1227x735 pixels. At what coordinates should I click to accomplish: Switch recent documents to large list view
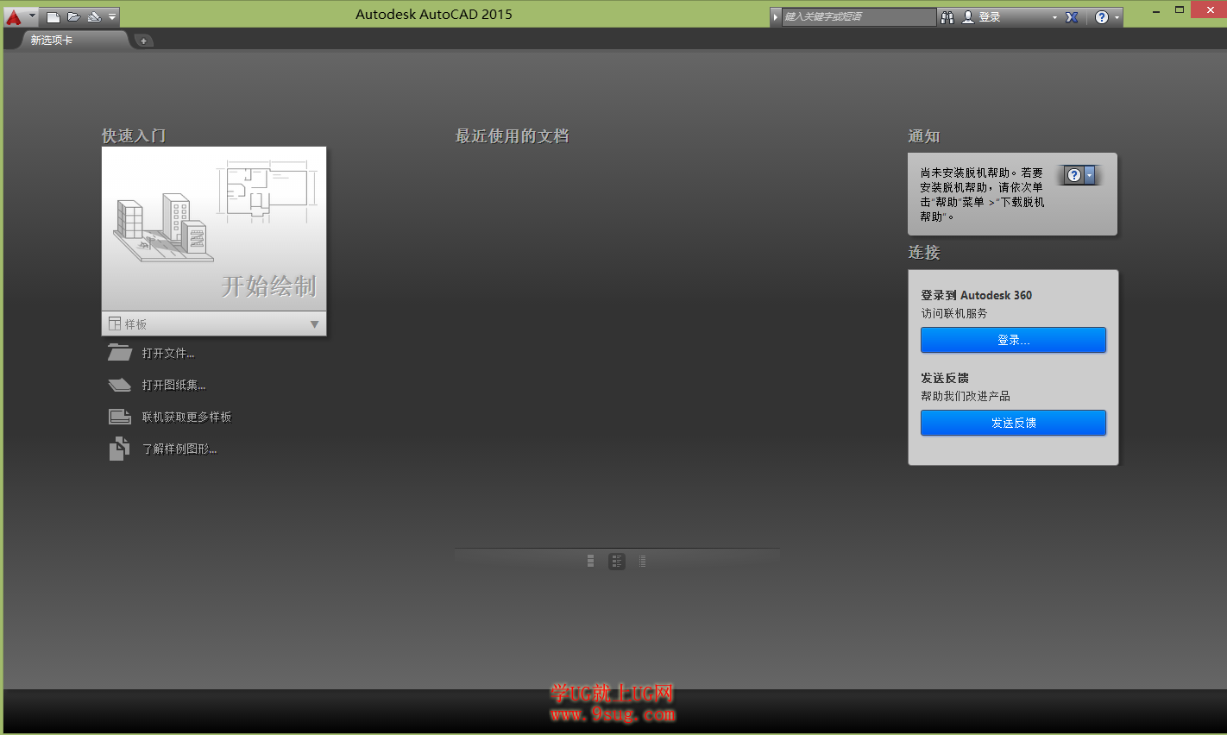[x=590, y=561]
